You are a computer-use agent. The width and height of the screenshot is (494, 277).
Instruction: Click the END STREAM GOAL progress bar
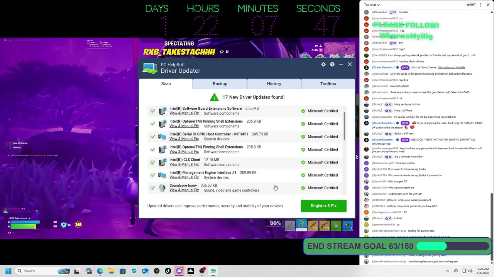[x=453, y=246]
